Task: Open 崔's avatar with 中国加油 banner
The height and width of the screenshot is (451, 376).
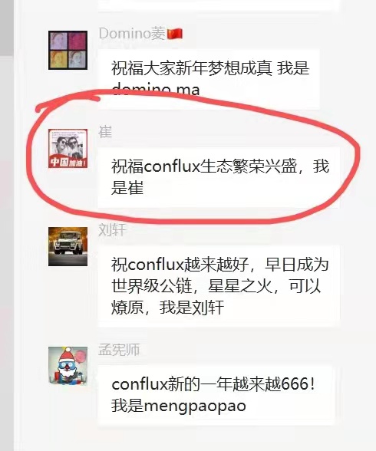Action: pos(68,148)
